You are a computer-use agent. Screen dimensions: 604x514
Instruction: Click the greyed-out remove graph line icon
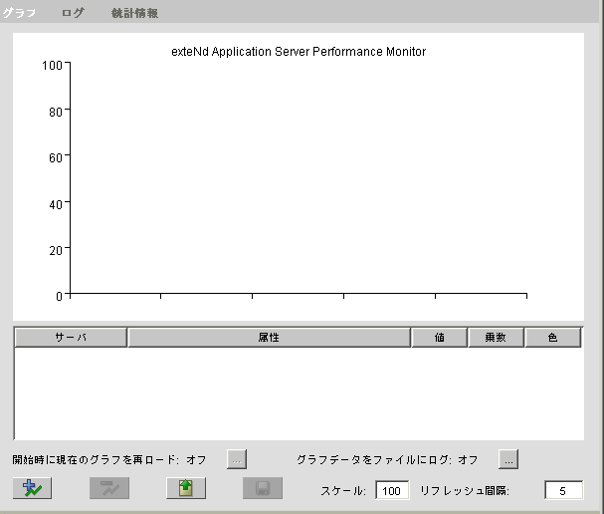[109, 488]
